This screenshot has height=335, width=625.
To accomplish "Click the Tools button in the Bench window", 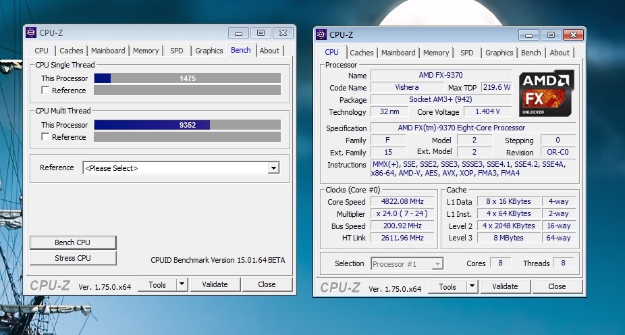I will pyautogui.click(x=157, y=284).
